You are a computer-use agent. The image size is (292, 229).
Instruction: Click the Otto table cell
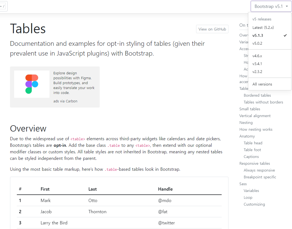click(93, 200)
